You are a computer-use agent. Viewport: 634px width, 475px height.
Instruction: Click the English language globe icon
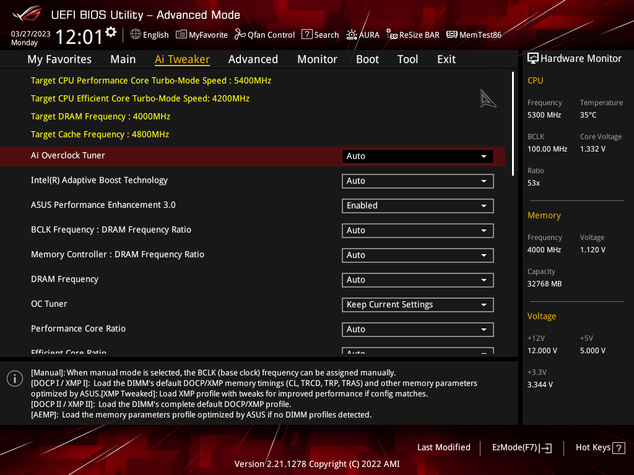click(136, 35)
